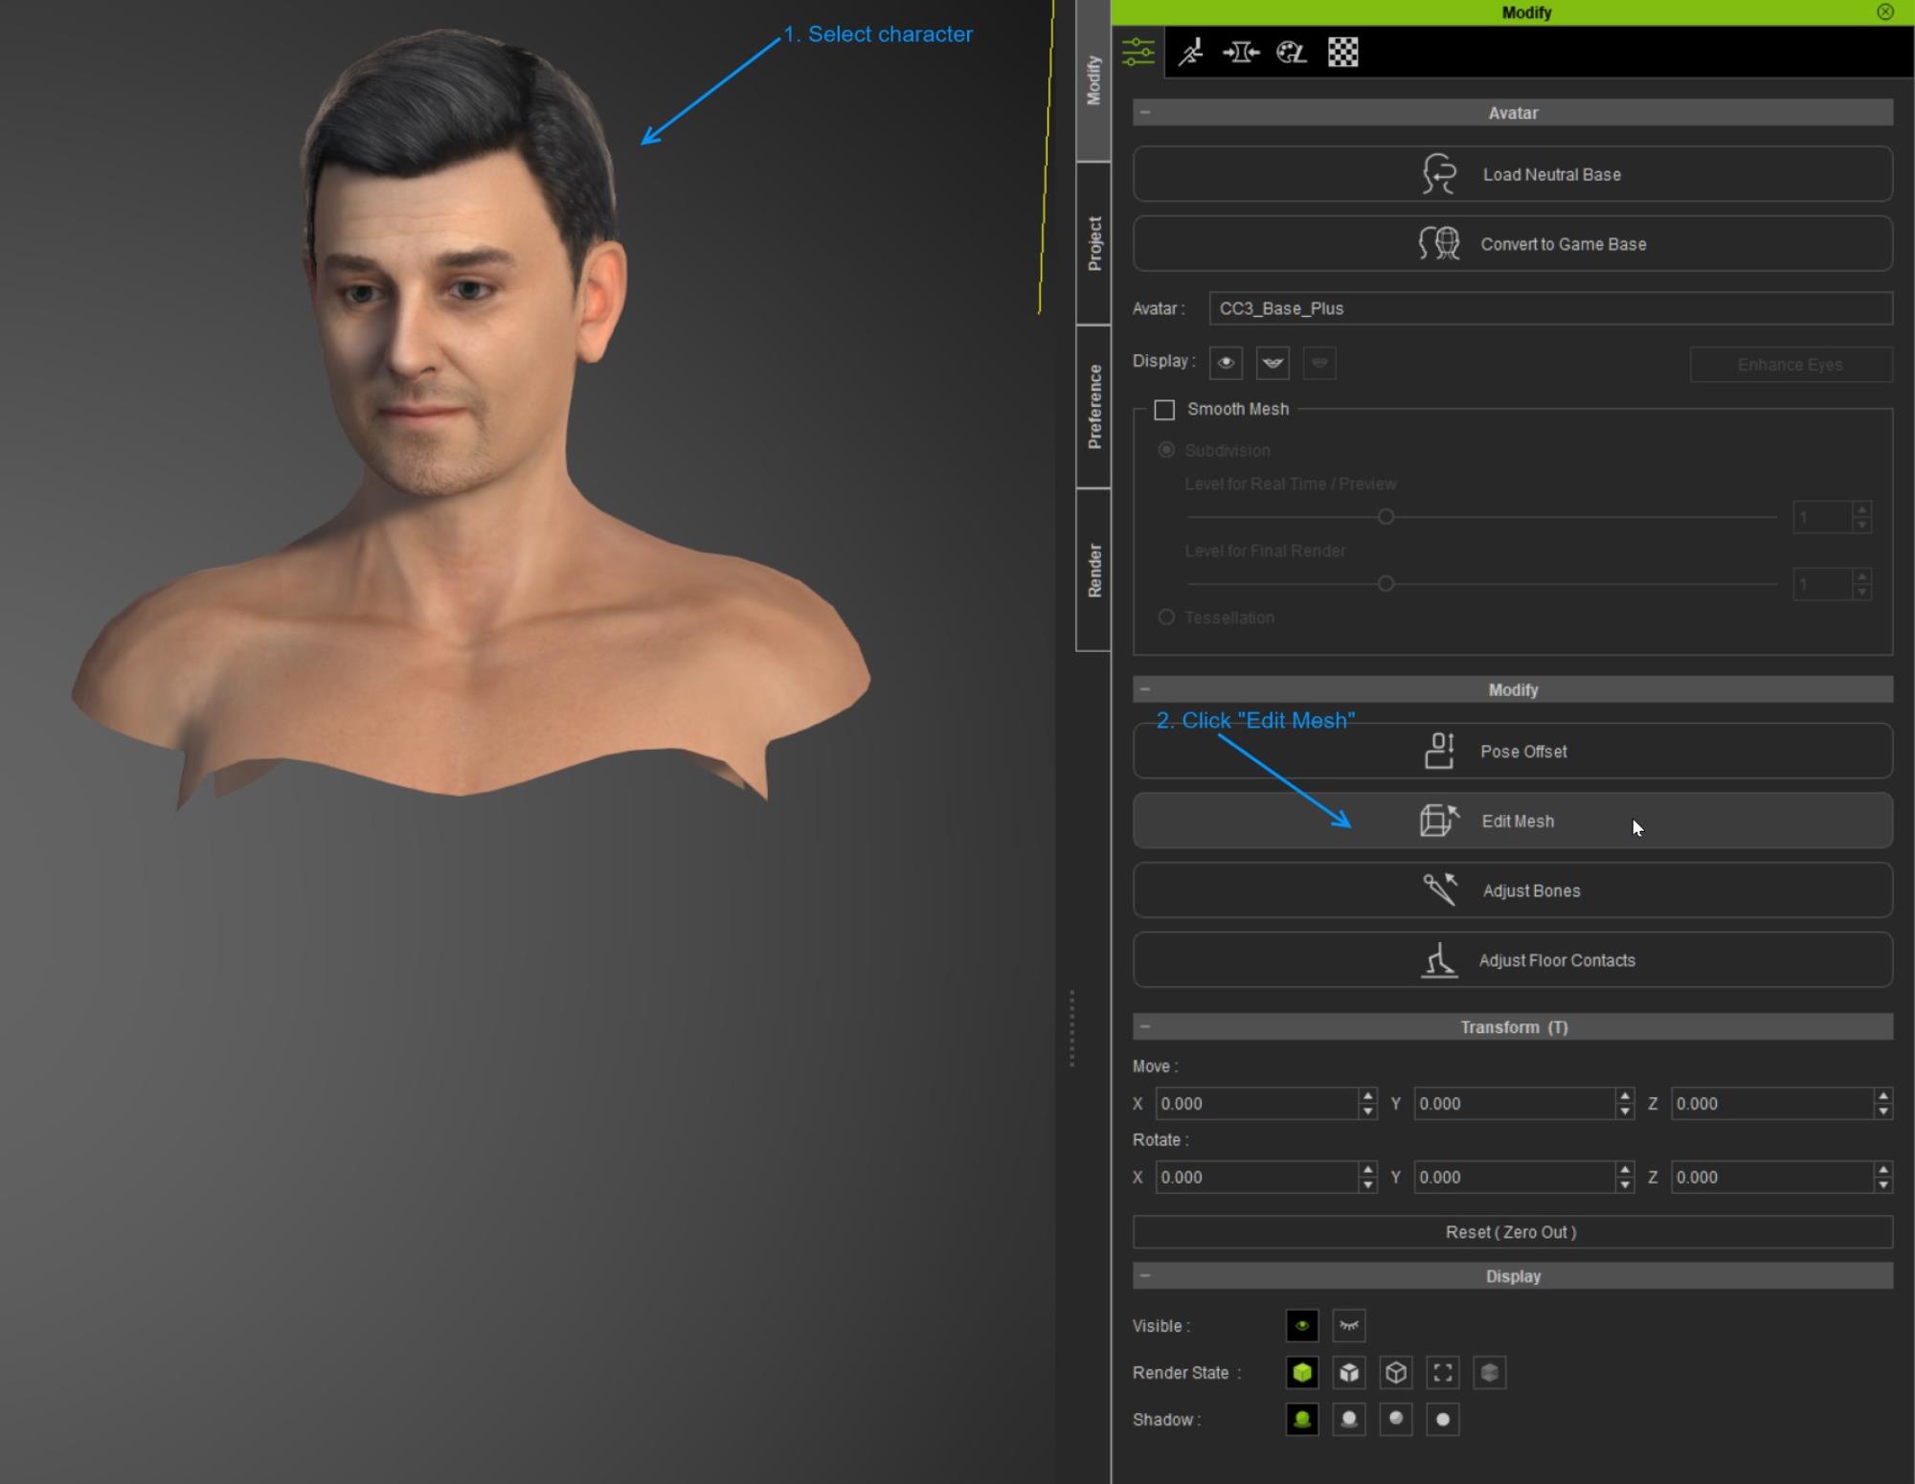Click Convert to Game Base button
Viewport: 1915px width, 1484px height.
1513,244
